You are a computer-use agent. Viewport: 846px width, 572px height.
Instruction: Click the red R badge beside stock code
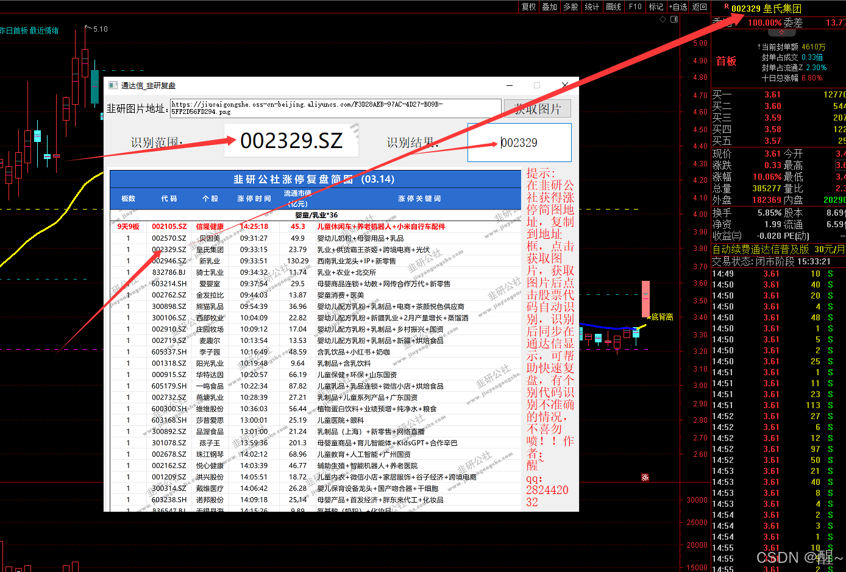point(727,7)
